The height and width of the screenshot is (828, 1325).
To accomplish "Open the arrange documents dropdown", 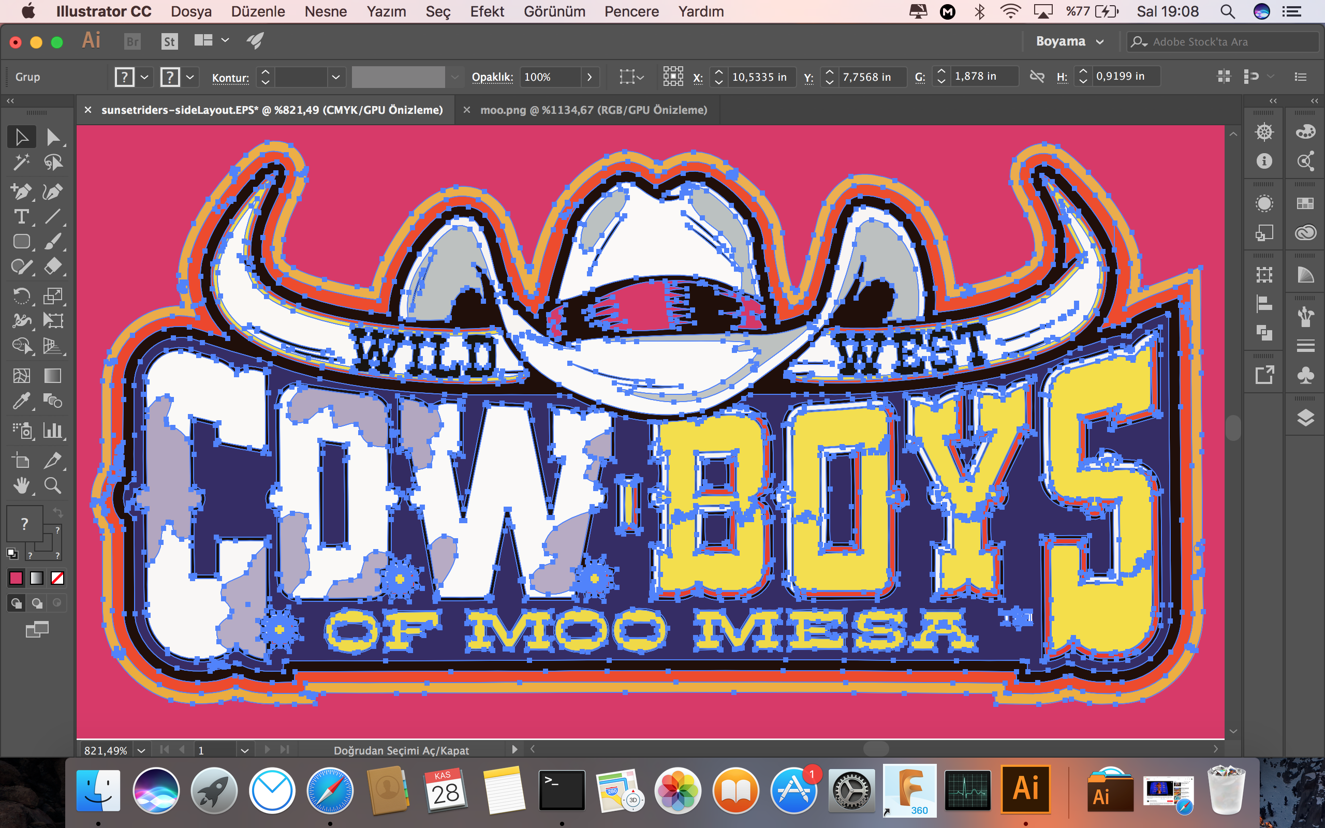I will tap(211, 40).
